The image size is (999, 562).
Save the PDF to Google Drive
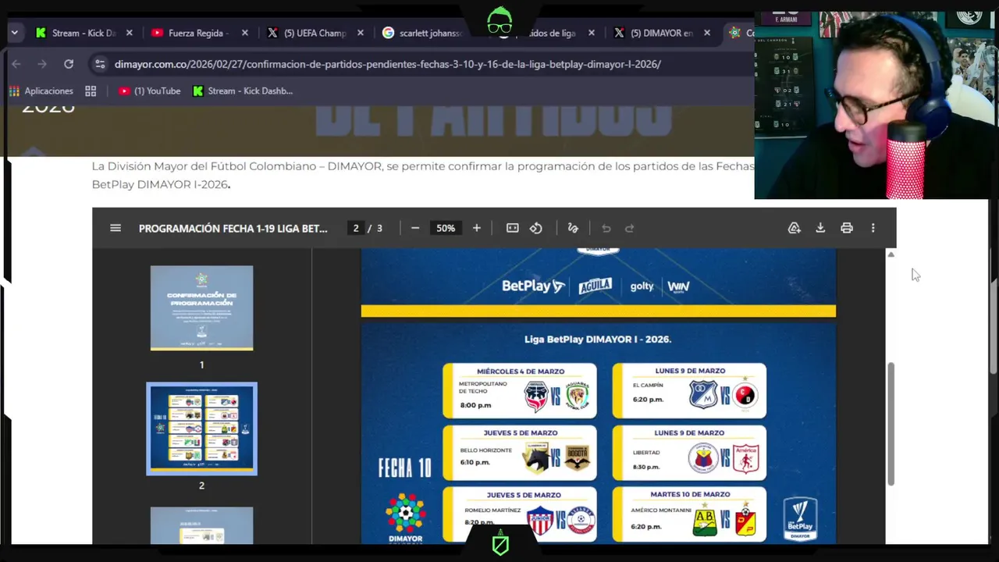pos(794,228)
